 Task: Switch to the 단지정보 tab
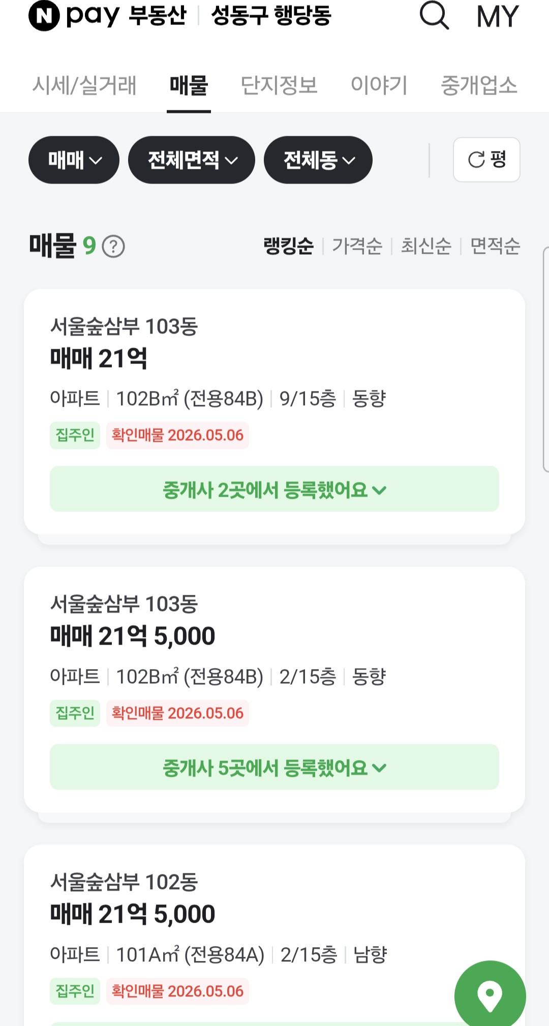279,85
